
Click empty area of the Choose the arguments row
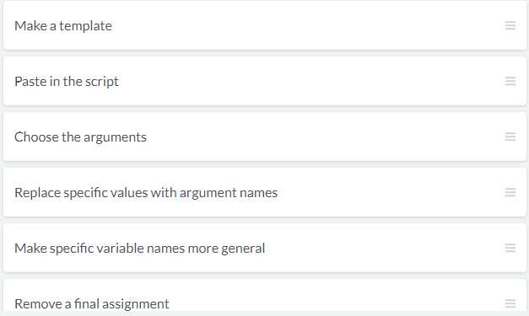pos(324,137)
